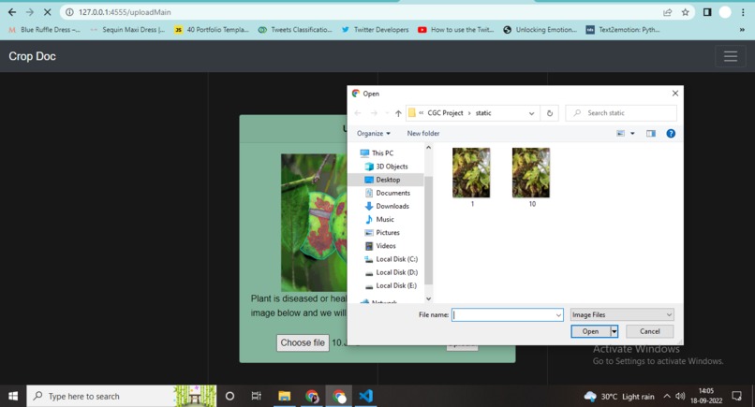Go forward in Open dialog
The width and height of the screenshot is (755, 407).
tap(374, 113)
